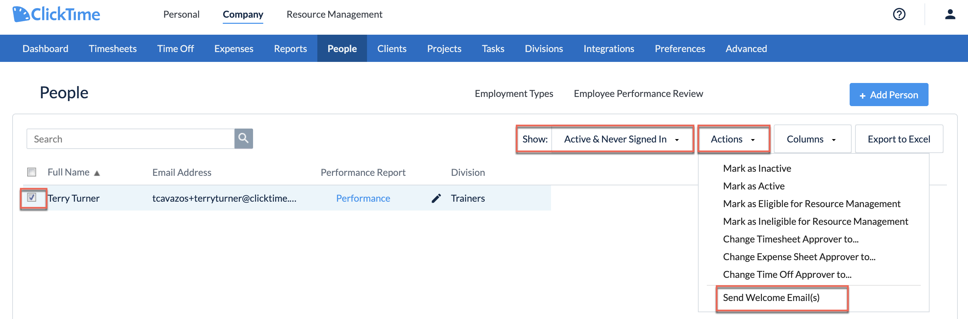Open the Expenses tab

point(234,49)
